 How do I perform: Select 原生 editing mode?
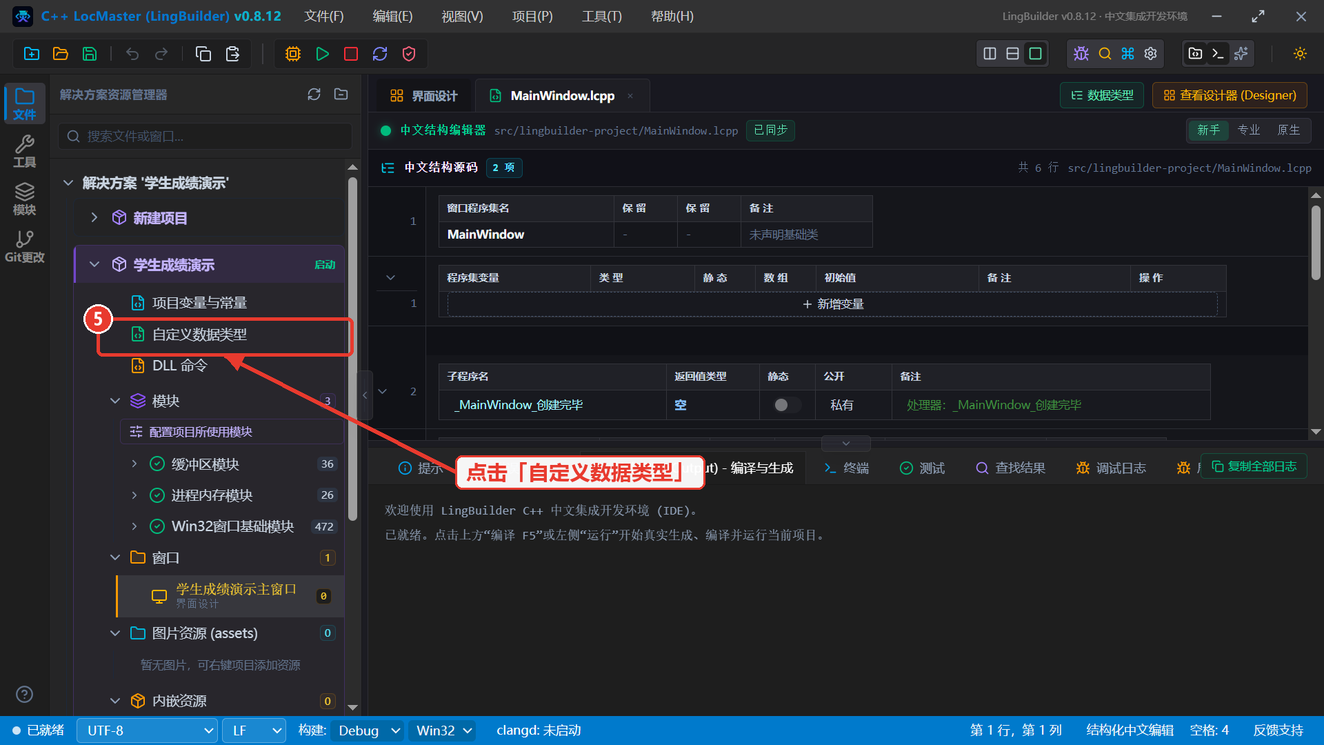[x=1288, y=130]
